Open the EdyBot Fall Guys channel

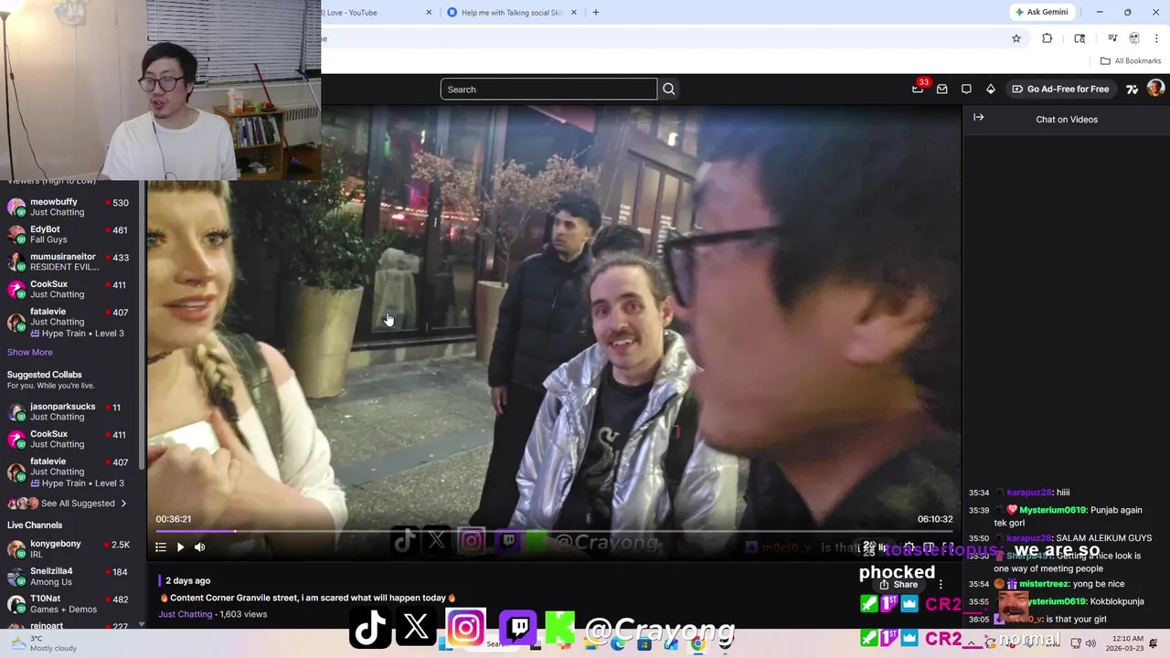[69, 234]
